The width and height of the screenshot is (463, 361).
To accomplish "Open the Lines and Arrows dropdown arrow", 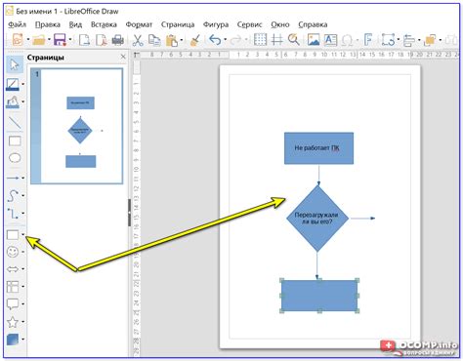I will [23, 178].
